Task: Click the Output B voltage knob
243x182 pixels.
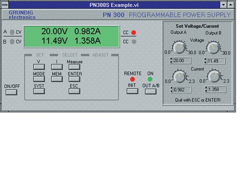Action: [213, 48]
